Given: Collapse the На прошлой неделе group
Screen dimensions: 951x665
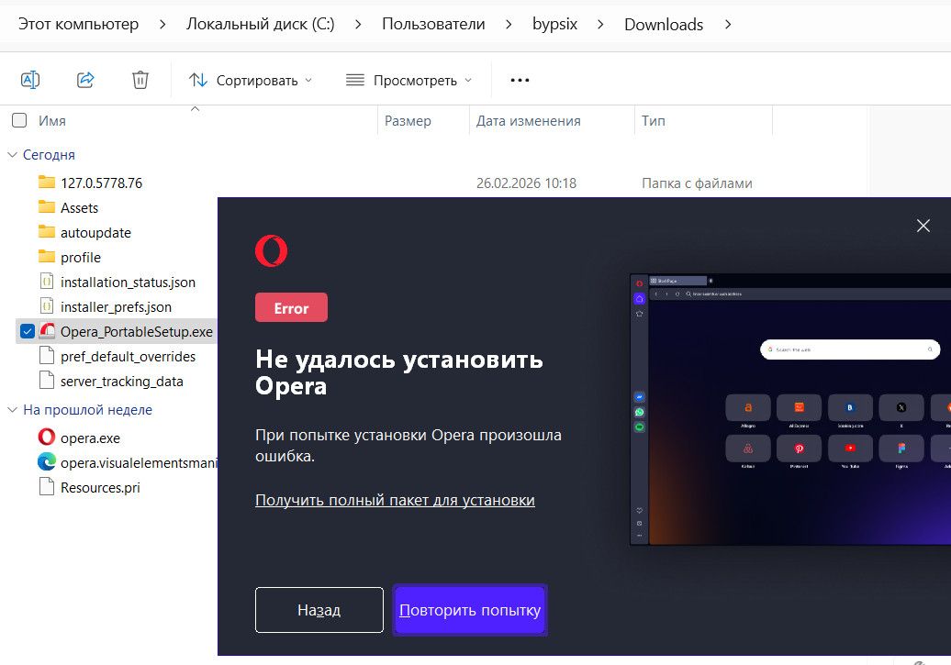Looking at the screenshot, I should click(12, 410).
